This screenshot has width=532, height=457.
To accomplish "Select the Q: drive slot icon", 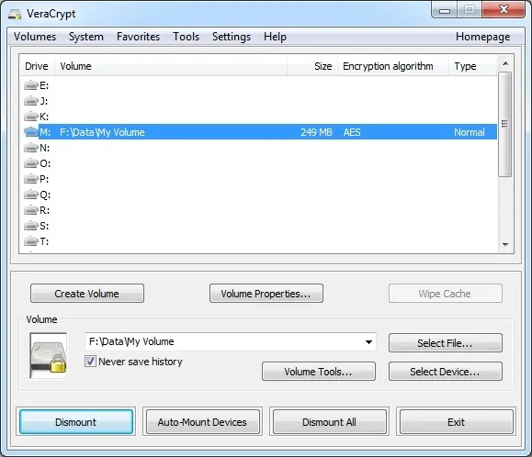I will [31, 195].
